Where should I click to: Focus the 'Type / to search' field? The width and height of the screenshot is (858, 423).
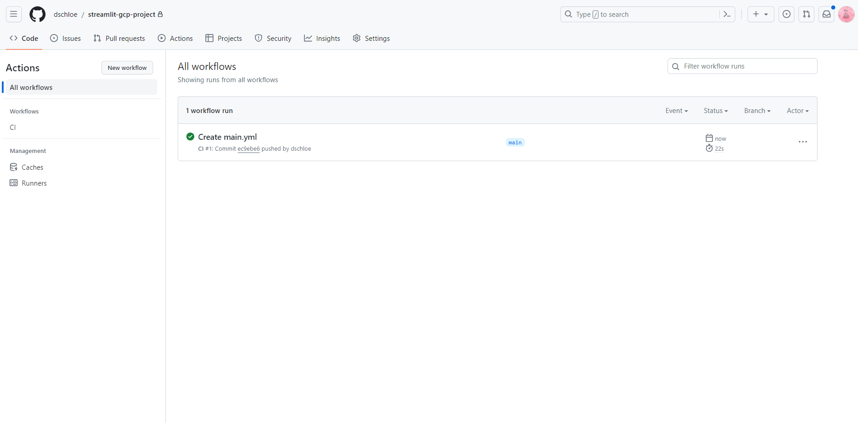[x=648, y=14]
